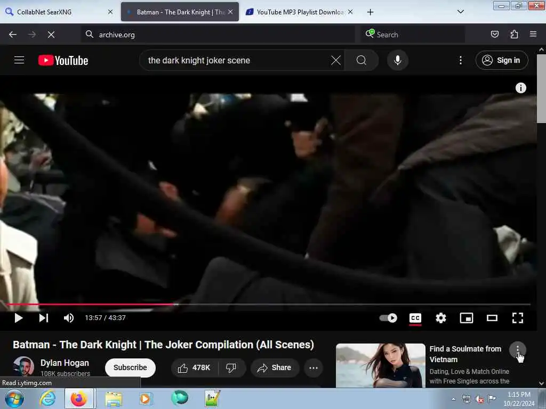Open YouTube settings three-dot menu
The image size is (546, 409).
[460, 60]
